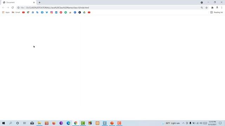Reload the current page
225x126 pixels.
[13, 8]
